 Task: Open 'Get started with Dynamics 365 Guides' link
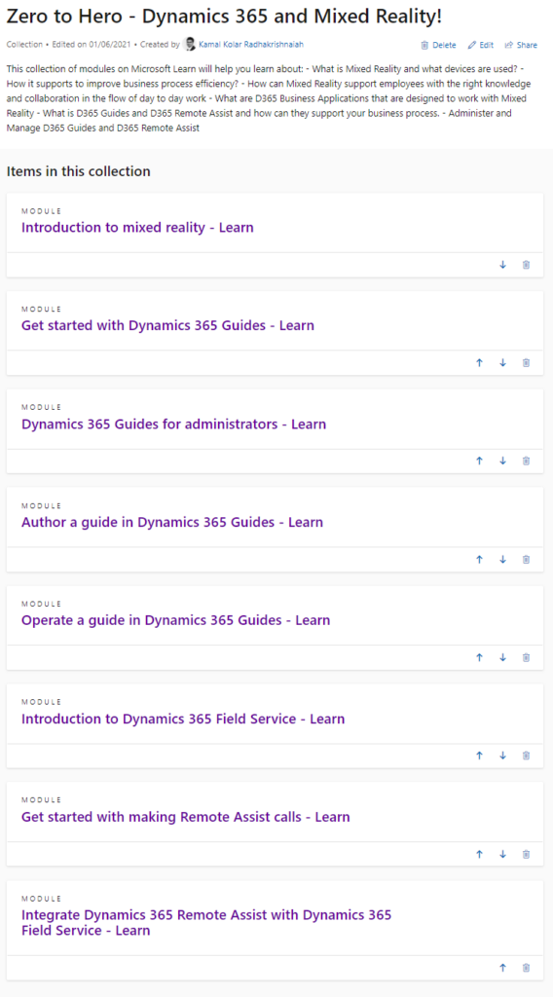coord(167,325)
